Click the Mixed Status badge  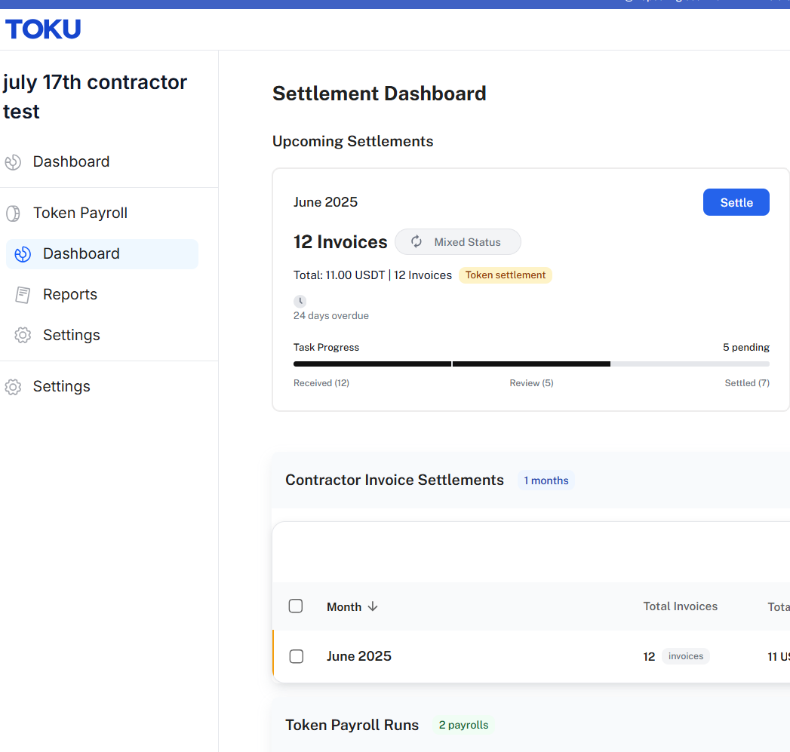coord(457,242)
